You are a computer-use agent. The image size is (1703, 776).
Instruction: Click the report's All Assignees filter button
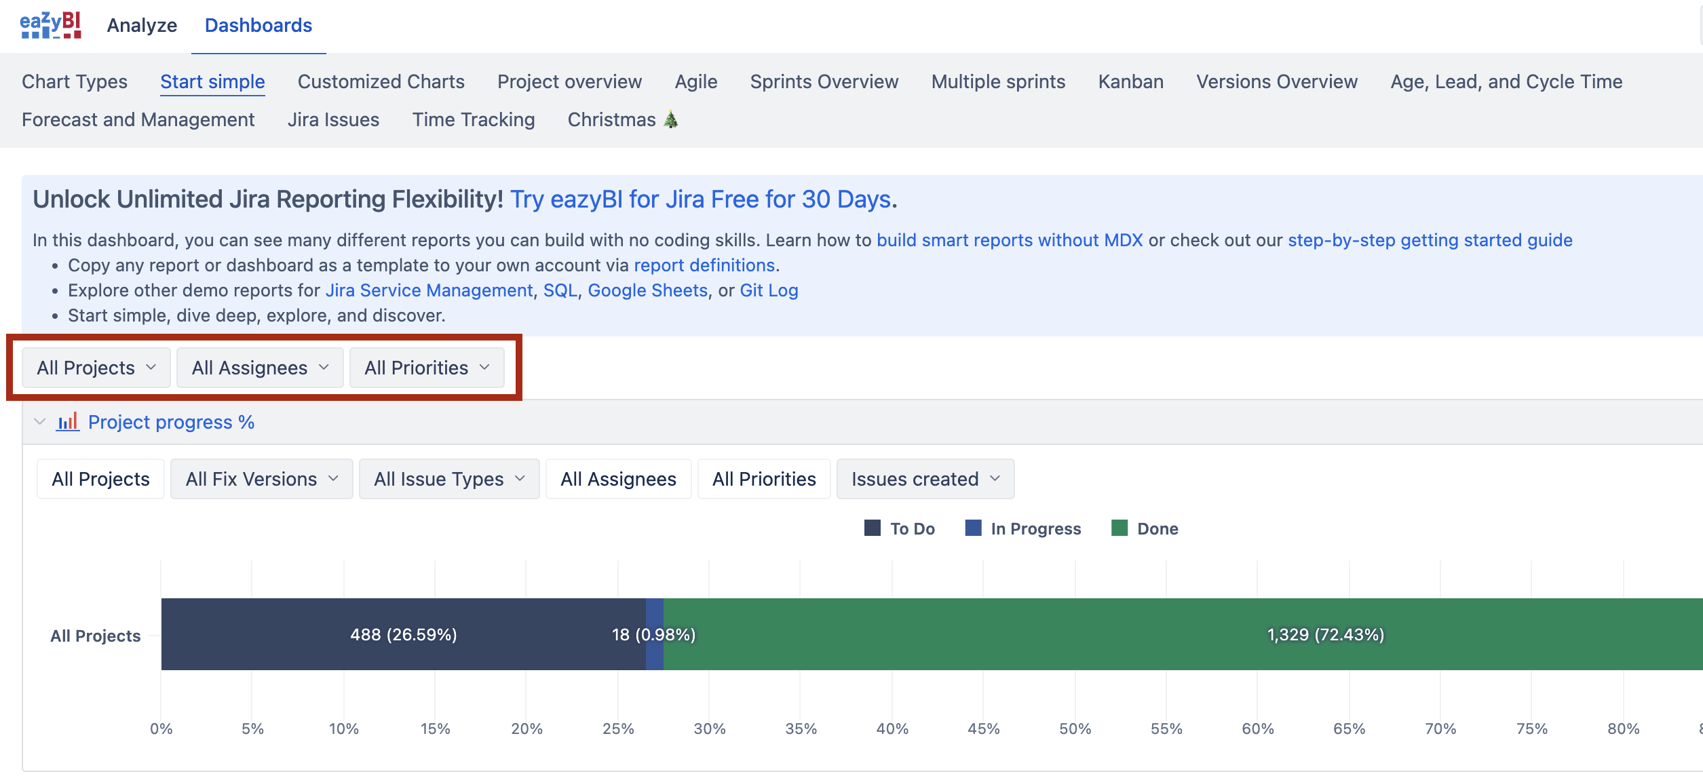pyautogui.click(x=618, y=479)
